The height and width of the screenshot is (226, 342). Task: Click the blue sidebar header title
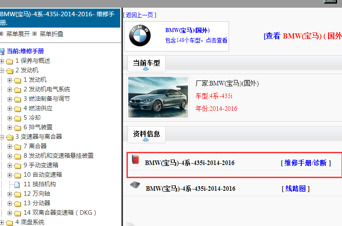(60, 18)
